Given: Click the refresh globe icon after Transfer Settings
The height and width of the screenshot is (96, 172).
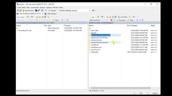Looking at the screenshot, I should point(93,10).
